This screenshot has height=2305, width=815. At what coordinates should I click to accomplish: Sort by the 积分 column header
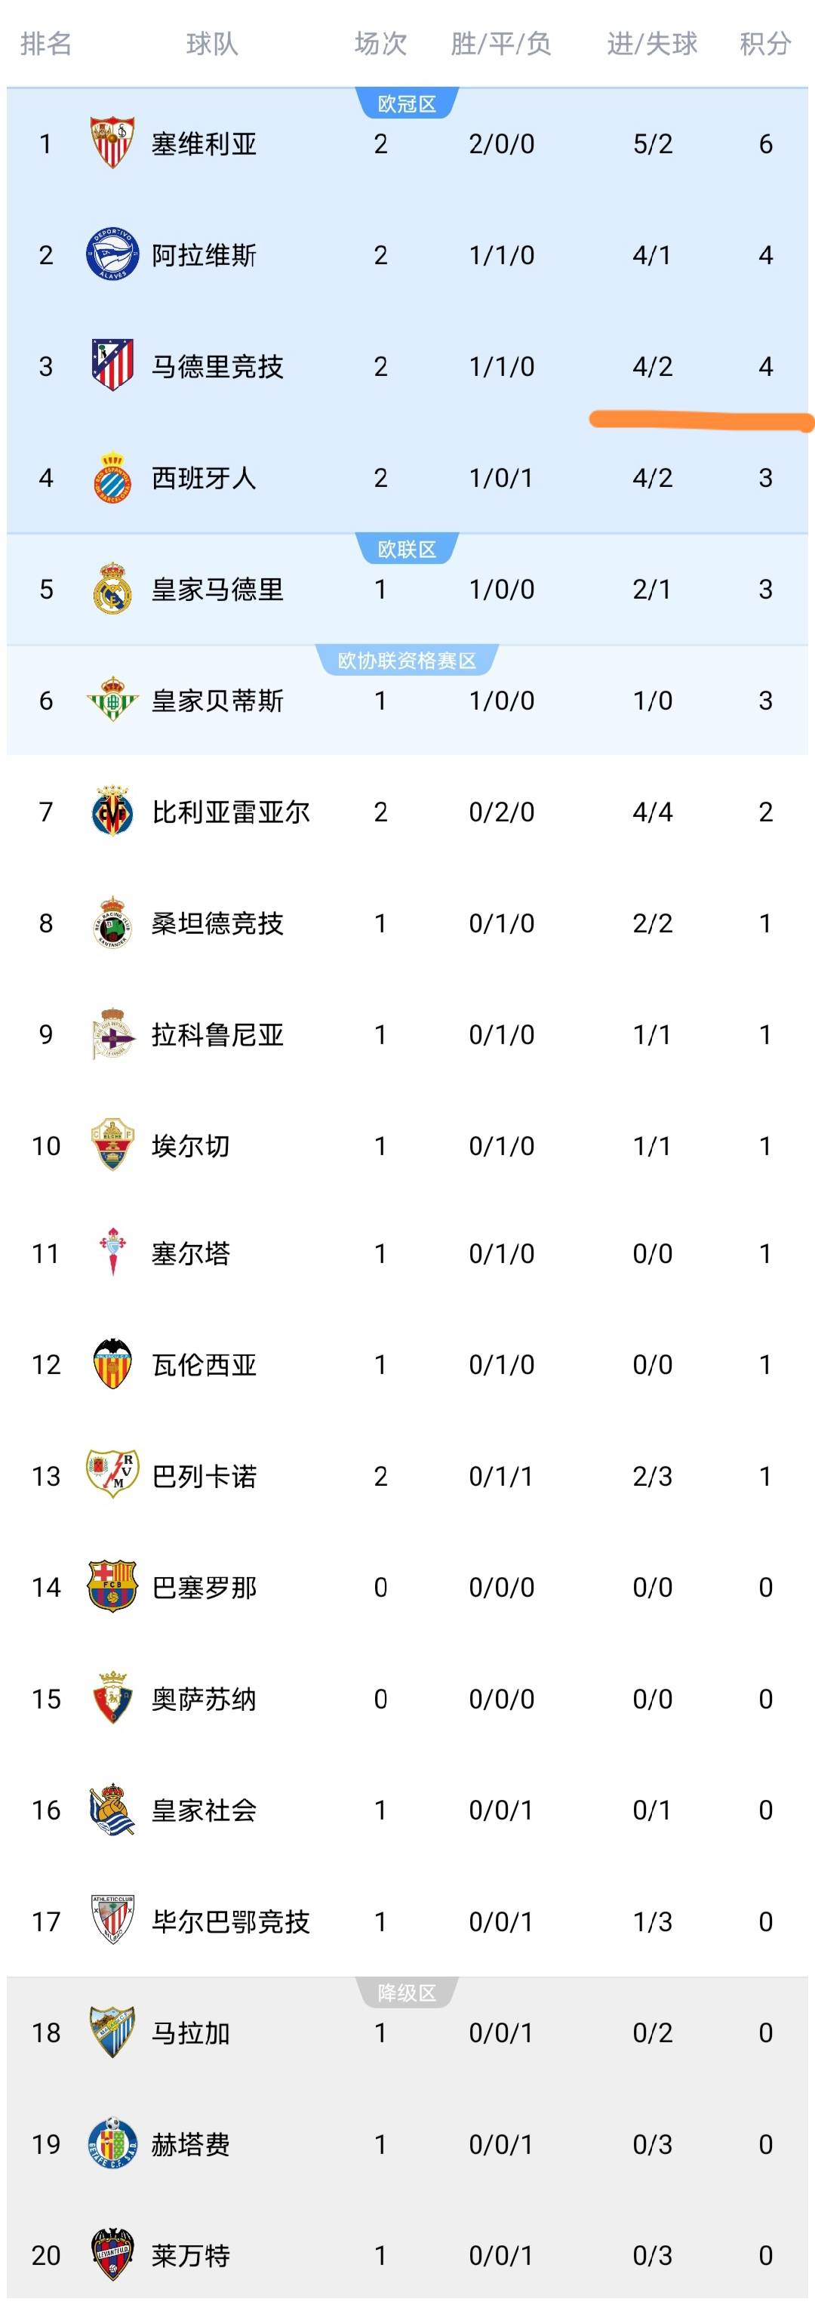tap(766, 43)
